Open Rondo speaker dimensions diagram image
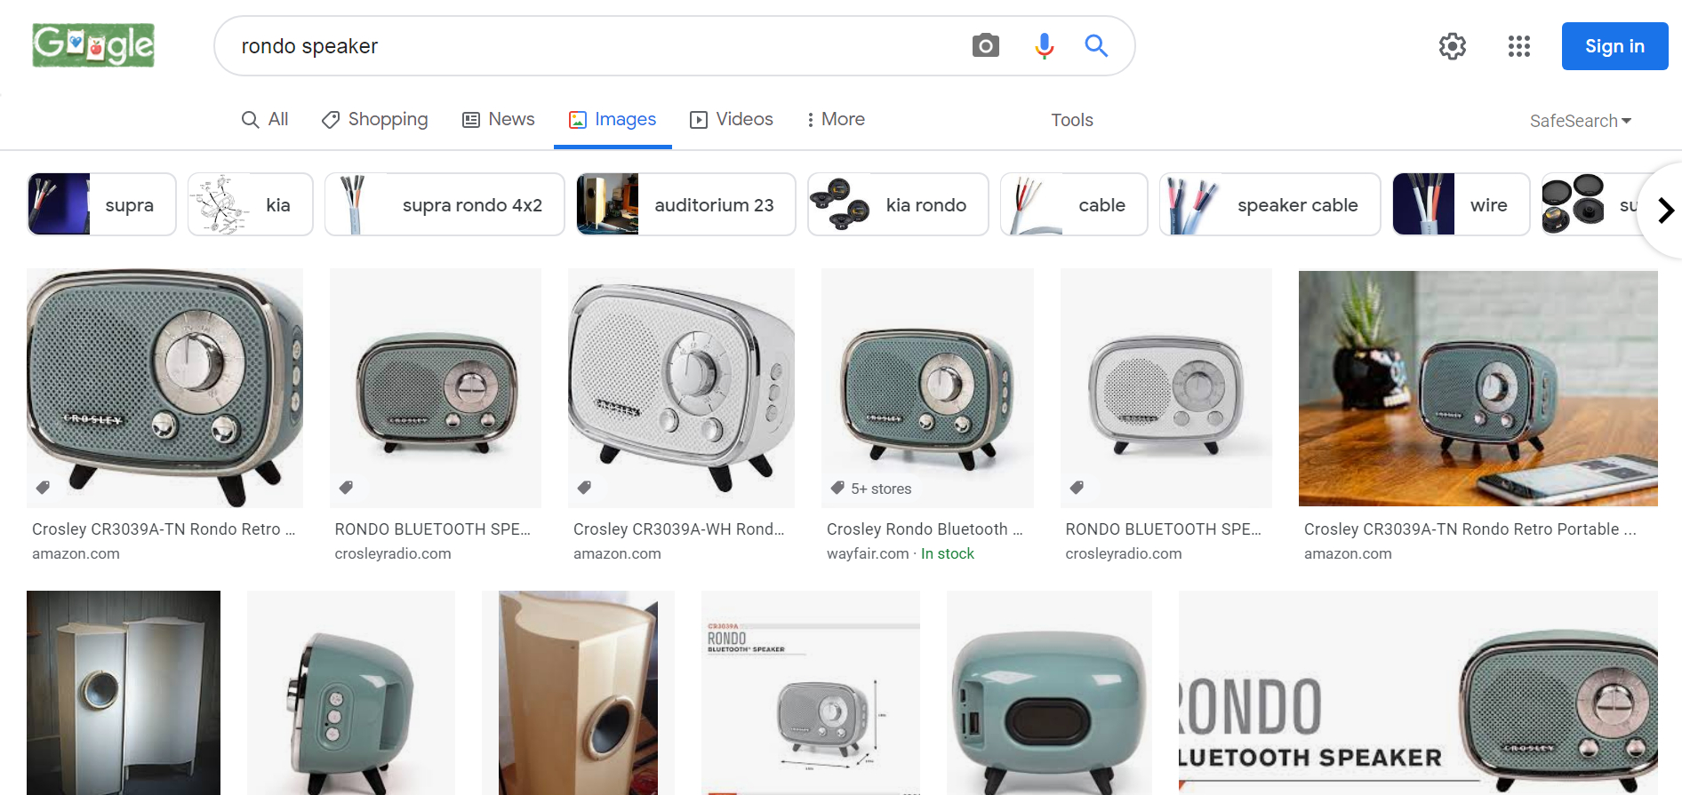This screenshot has height=795, width=1682. (811, 693)
